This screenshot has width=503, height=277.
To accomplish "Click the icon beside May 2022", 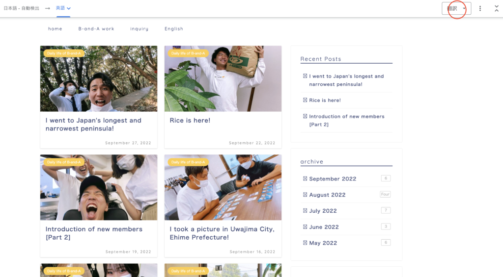I will [305, 243].
